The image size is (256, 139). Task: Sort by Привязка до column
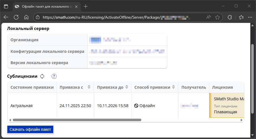(127, 87)
